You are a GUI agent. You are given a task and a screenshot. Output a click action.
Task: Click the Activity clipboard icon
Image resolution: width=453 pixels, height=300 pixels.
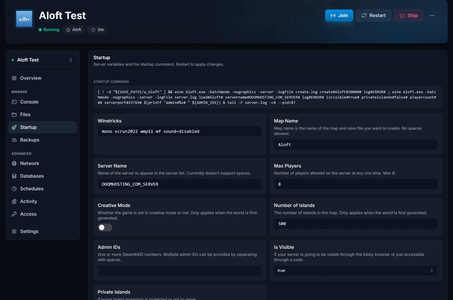14,201
